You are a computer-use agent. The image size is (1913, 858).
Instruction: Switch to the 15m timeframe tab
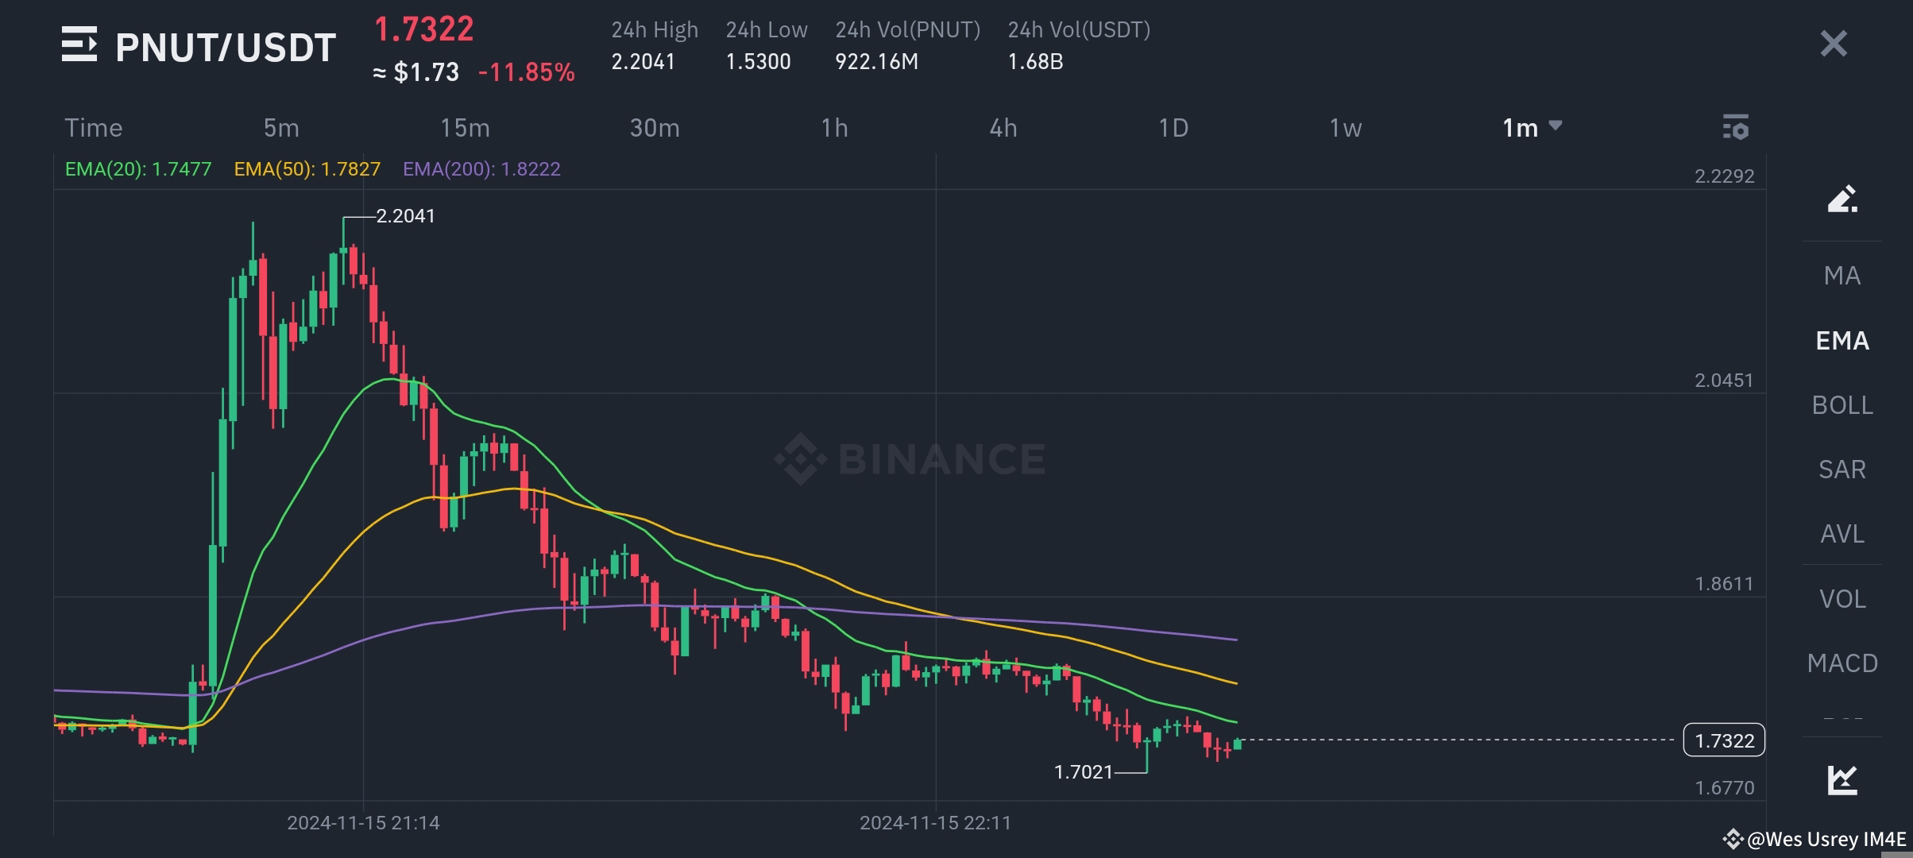coord(465,127)
